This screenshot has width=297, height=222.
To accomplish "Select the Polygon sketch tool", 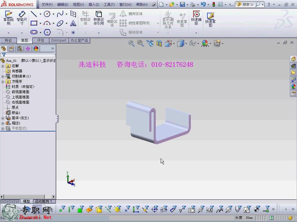I will pos(47,32).
